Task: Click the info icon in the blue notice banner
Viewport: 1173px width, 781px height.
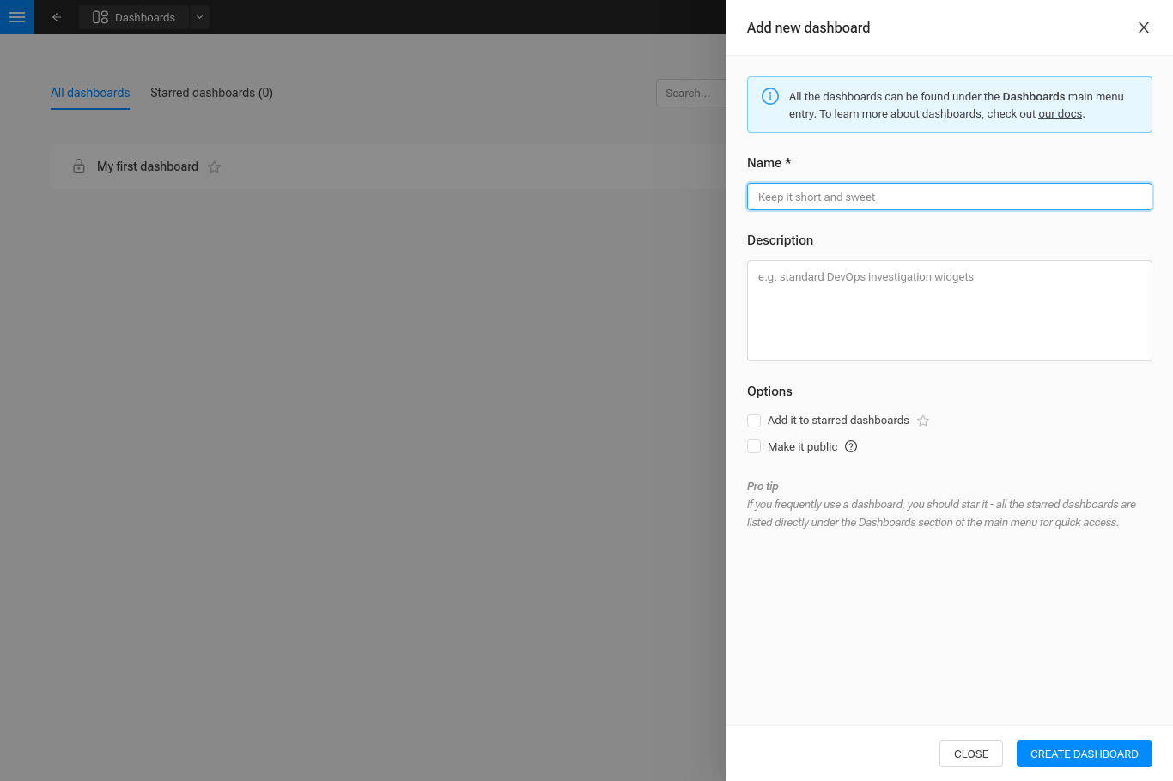Action: [x=770, y=95]
